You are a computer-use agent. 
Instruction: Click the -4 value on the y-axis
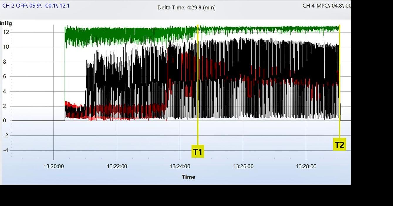point(6,151)
